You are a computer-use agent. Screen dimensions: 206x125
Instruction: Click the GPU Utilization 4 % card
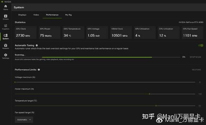click(x=145, y=32)
